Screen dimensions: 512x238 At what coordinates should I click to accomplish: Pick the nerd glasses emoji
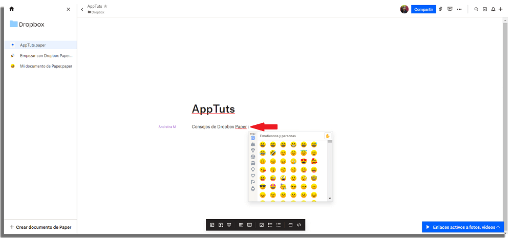[314, 178]
